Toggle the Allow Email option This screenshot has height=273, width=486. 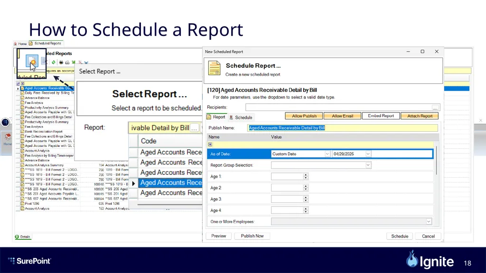(x=343, y=116)
